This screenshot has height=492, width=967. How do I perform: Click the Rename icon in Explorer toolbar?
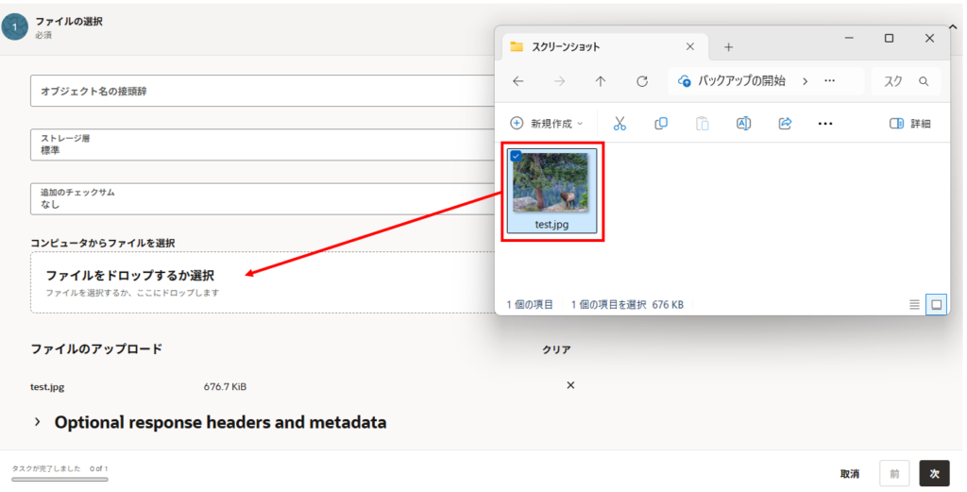[743, 124]
